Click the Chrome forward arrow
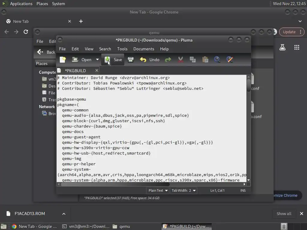Screen dimensions: 307x230 [x=16, y=32]
